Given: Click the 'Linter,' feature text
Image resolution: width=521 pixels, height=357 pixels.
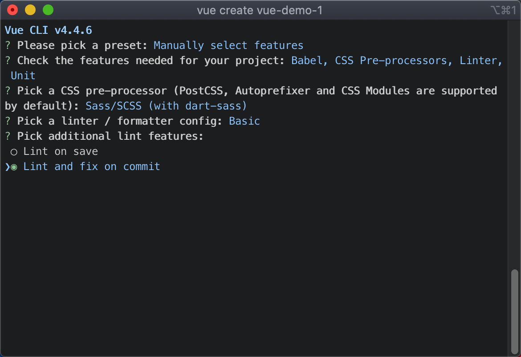Looking at the screenshot, I should coord(481,61).
